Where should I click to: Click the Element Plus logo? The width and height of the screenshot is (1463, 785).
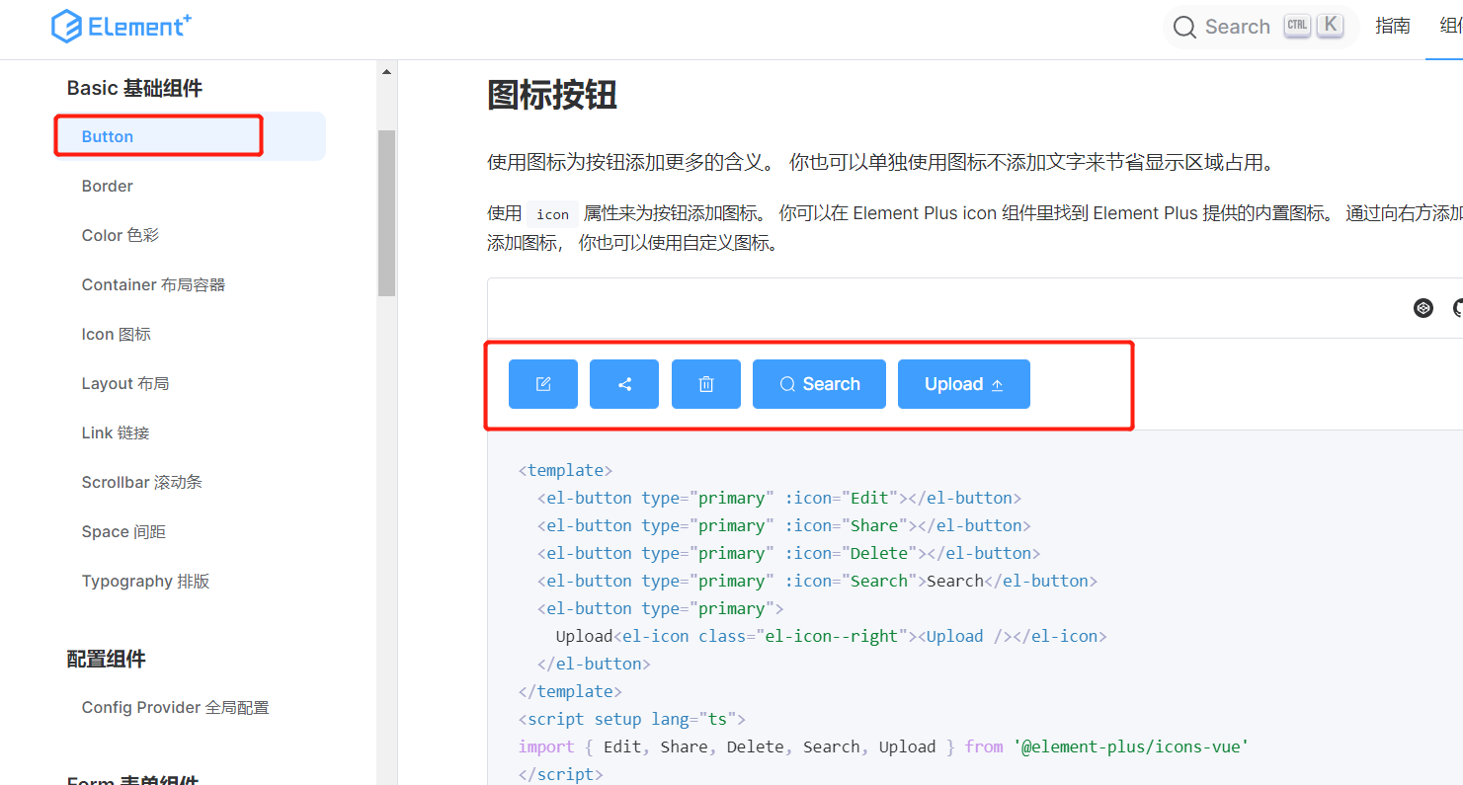tap(121, 26)
